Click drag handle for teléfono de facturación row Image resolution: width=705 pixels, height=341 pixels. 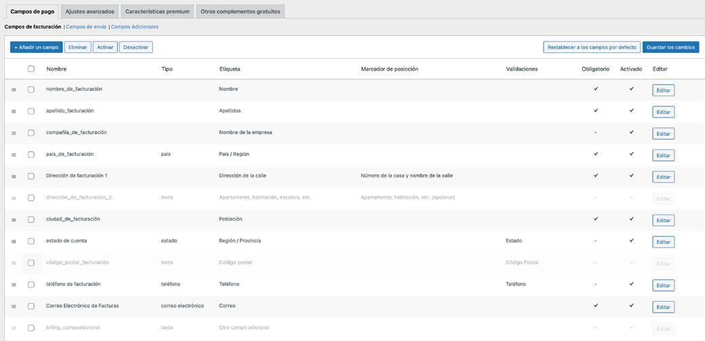14,285
